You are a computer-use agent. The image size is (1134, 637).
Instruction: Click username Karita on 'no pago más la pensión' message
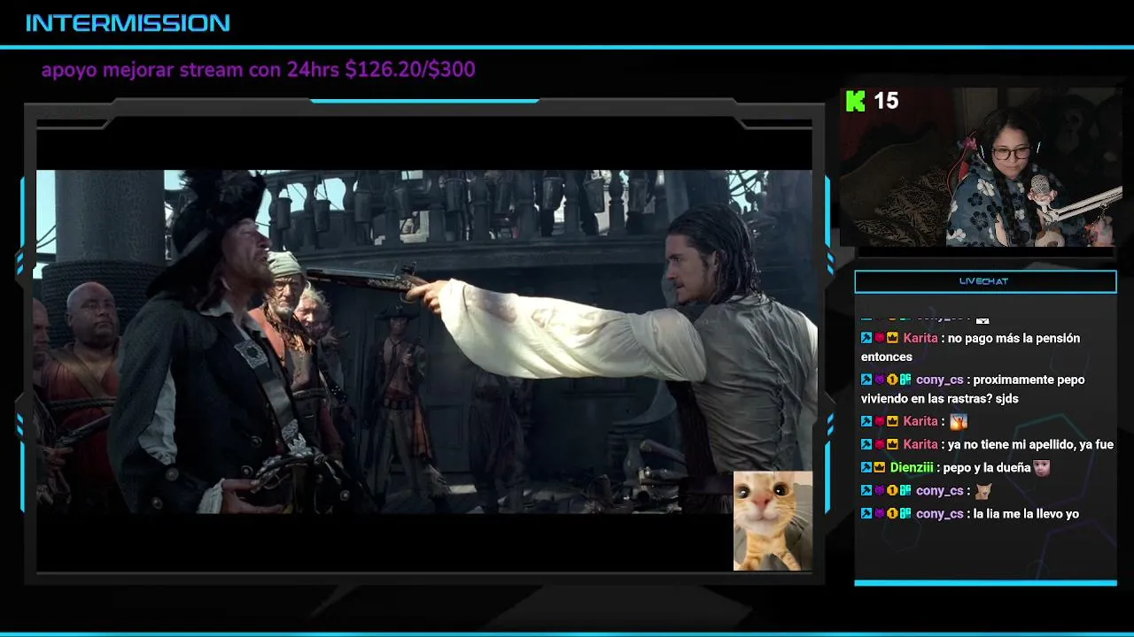point(920,338)
